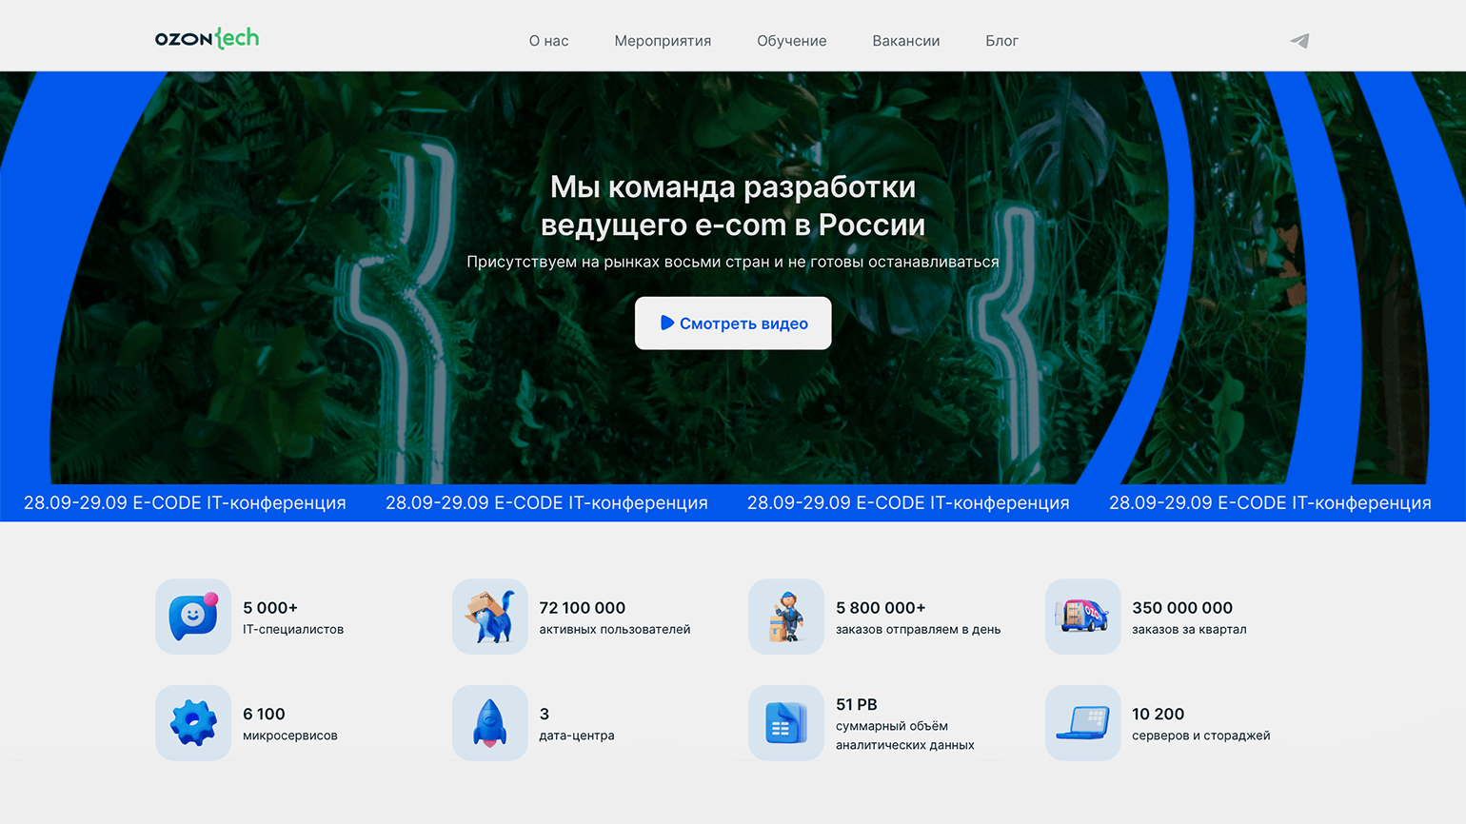Open the О нас menu item
This screenshot has height=824, width=1466.
coord(548,41)
